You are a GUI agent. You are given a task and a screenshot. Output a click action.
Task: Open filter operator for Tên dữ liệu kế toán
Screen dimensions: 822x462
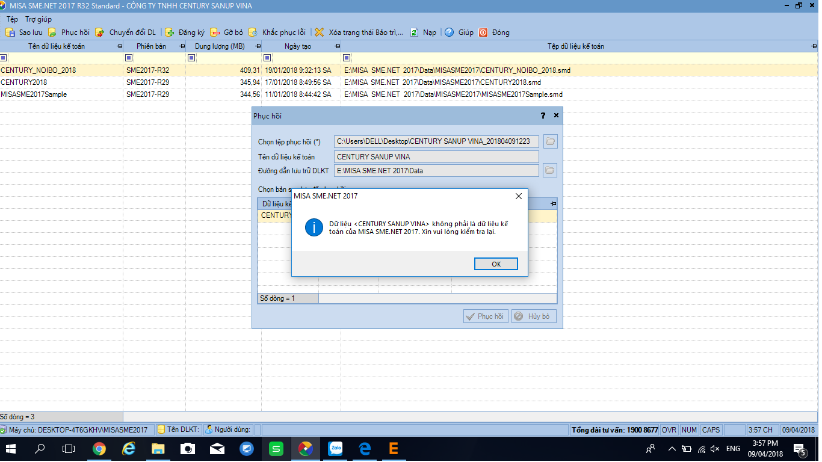click(x=4, y=58)
